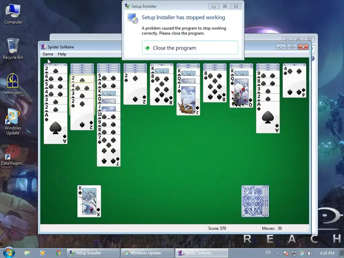This screenshot has height=258, width=344.
Task: Select the 2 of spades in fourth column
Action: [x=135, y=89]
